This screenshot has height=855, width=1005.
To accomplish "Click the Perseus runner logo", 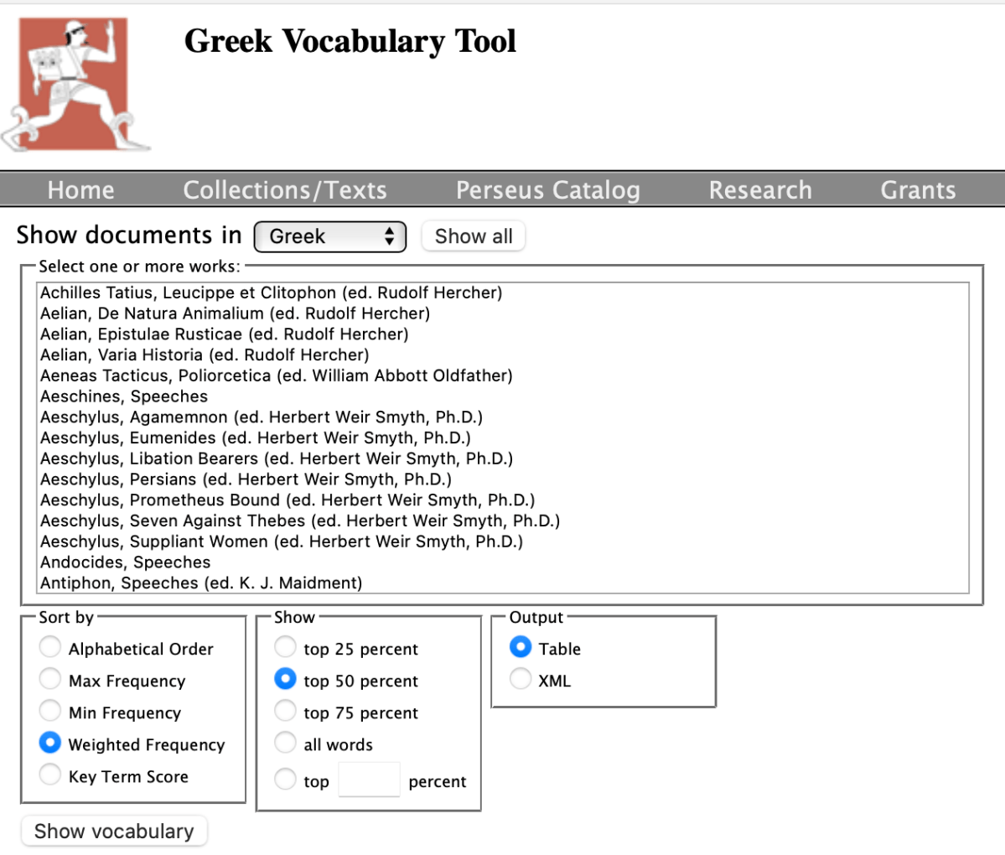I will 77,80.
